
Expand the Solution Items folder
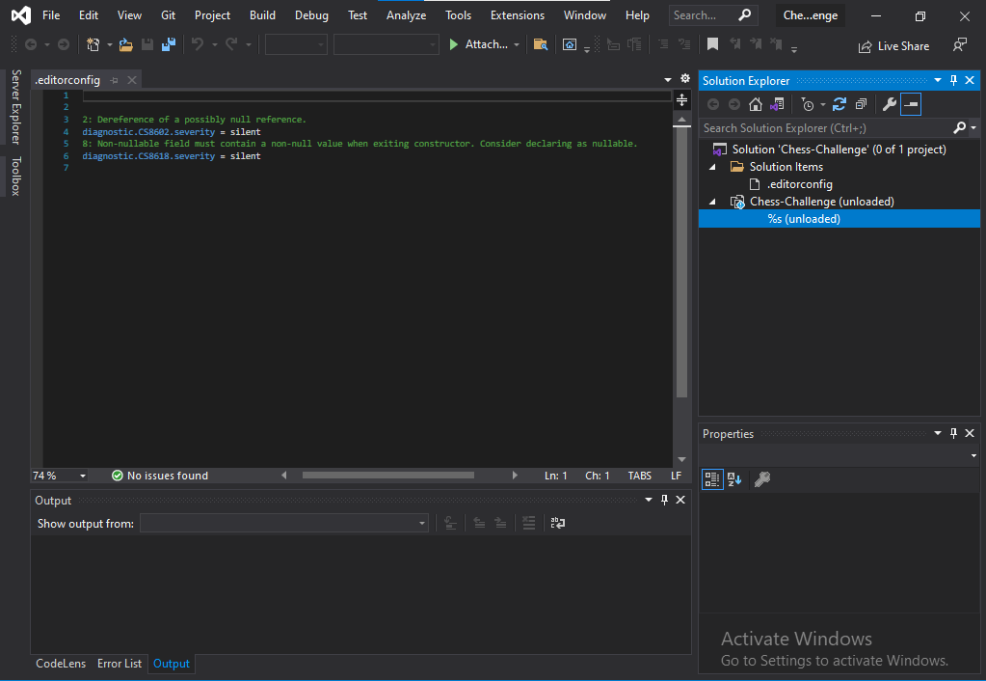pyautogui.click(x=712, y=166)
